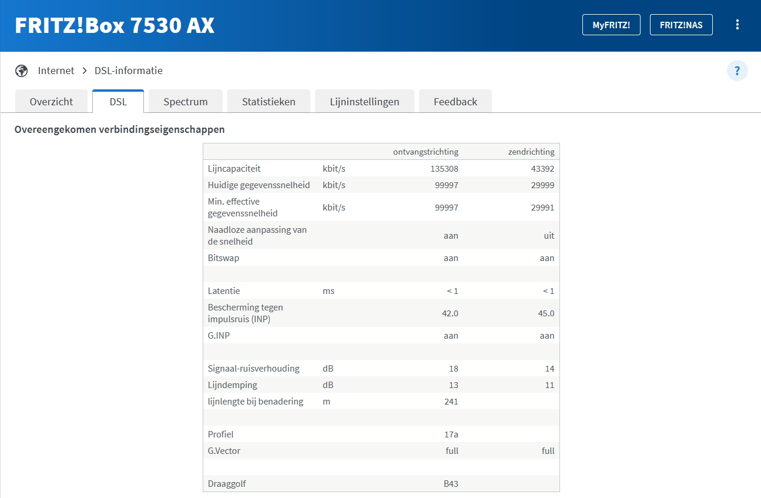This screenshot has height=498, width=761.
Task: Click the globe icon beside Internet
Action: click(x=22, y=71)
